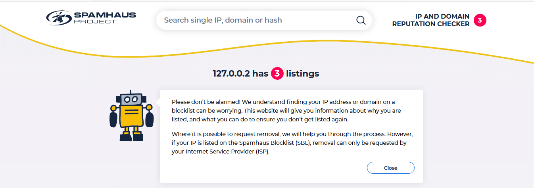Dismiss the message with the Close button
534x188 pixels.
click(x=391, y=168)
